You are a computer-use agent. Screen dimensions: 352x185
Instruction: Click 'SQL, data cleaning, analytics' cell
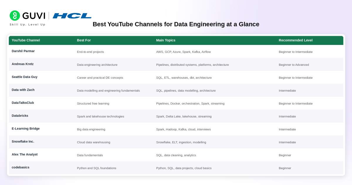[x=176, y=155]
